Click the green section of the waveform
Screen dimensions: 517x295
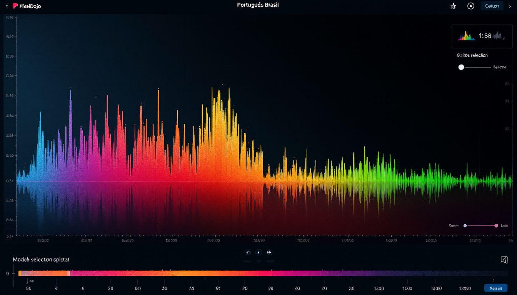click(x=385, y=177)
